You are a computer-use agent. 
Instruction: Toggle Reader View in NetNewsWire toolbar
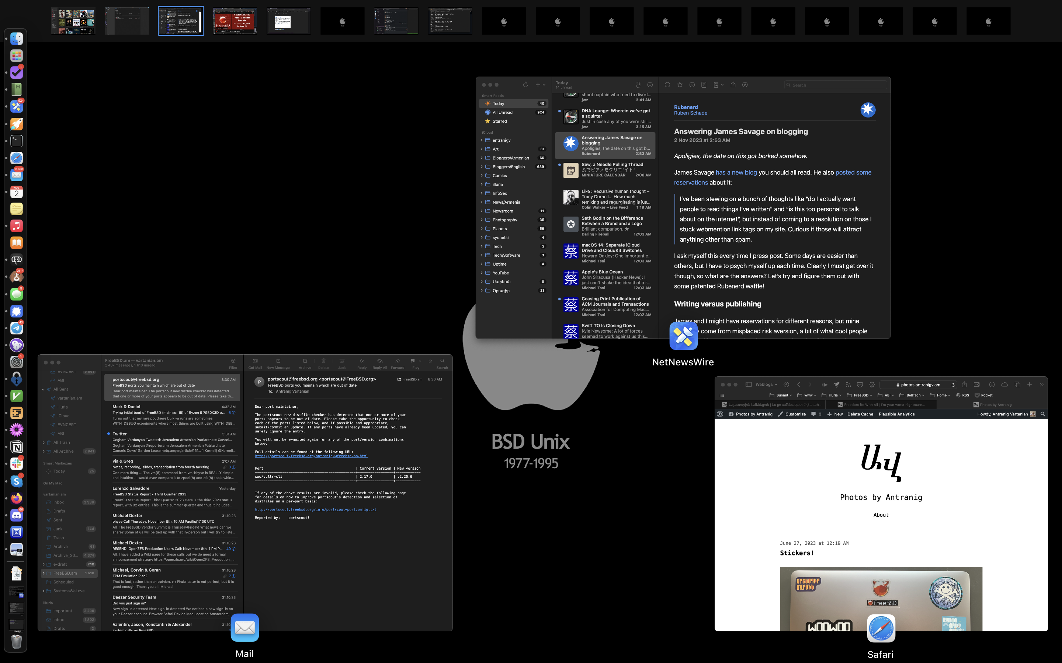pyautogui.click(x=704, y=85)
